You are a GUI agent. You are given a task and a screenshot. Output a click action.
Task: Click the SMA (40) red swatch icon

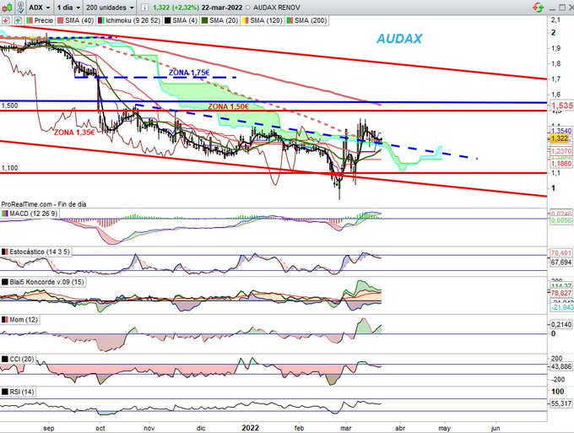[60, 20]
